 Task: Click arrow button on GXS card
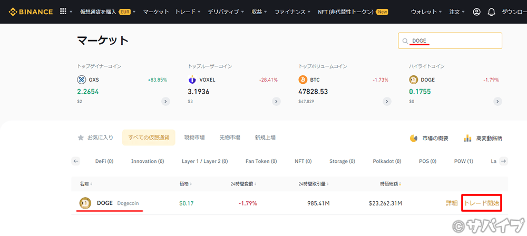point(165,102)
